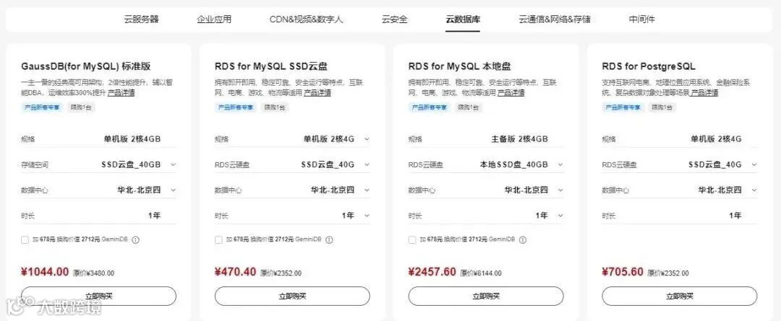Image resolution: width=781 pixels, height=321 pixels.
Task: Open 产品详情 link in RDS PostgreSQL card
Action: [704, 93]
